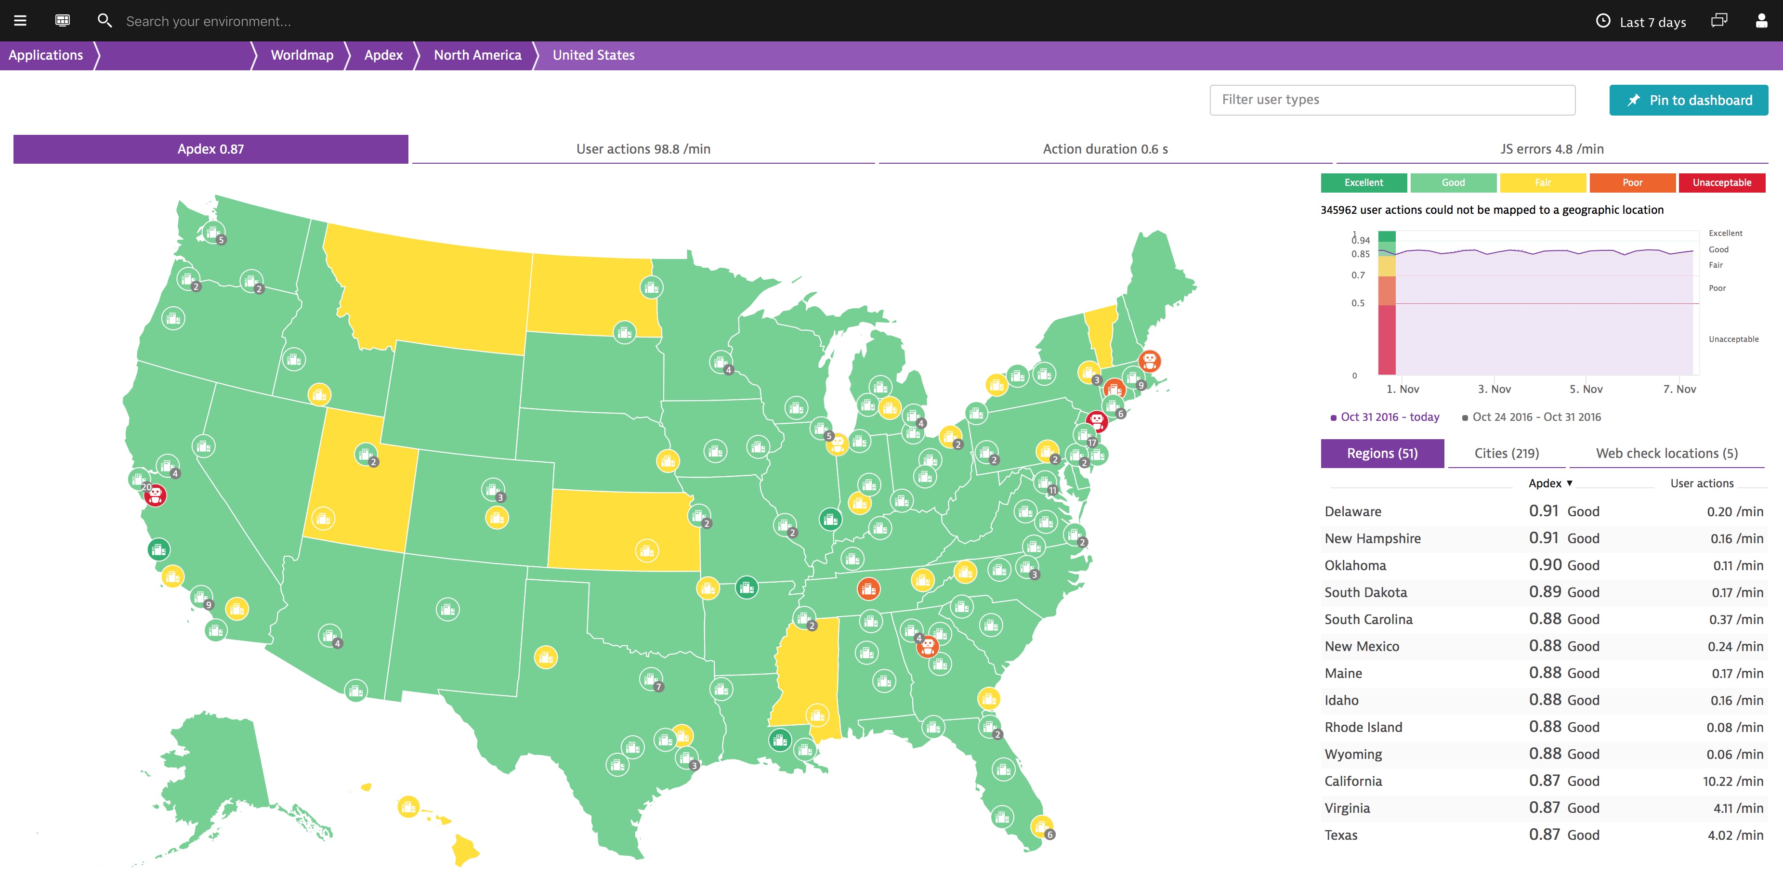Open the Cities (219) tab

click(1506, 453)
